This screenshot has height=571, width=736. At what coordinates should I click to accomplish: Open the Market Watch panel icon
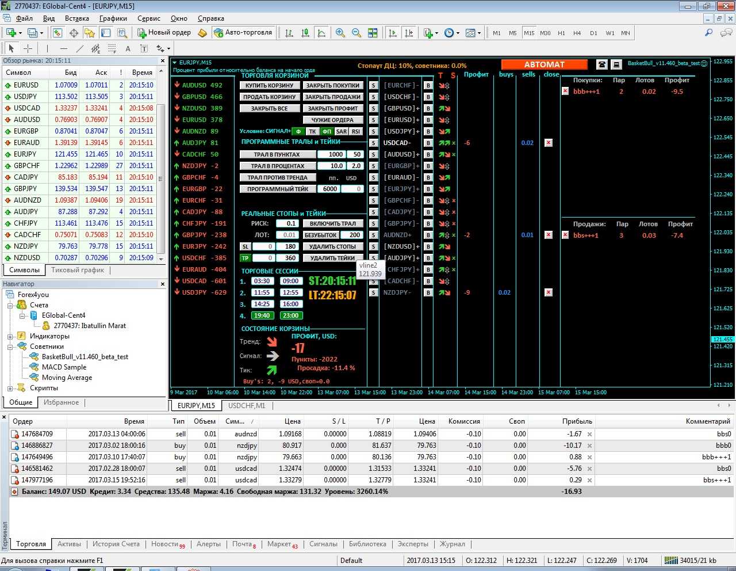pos(57,33)
